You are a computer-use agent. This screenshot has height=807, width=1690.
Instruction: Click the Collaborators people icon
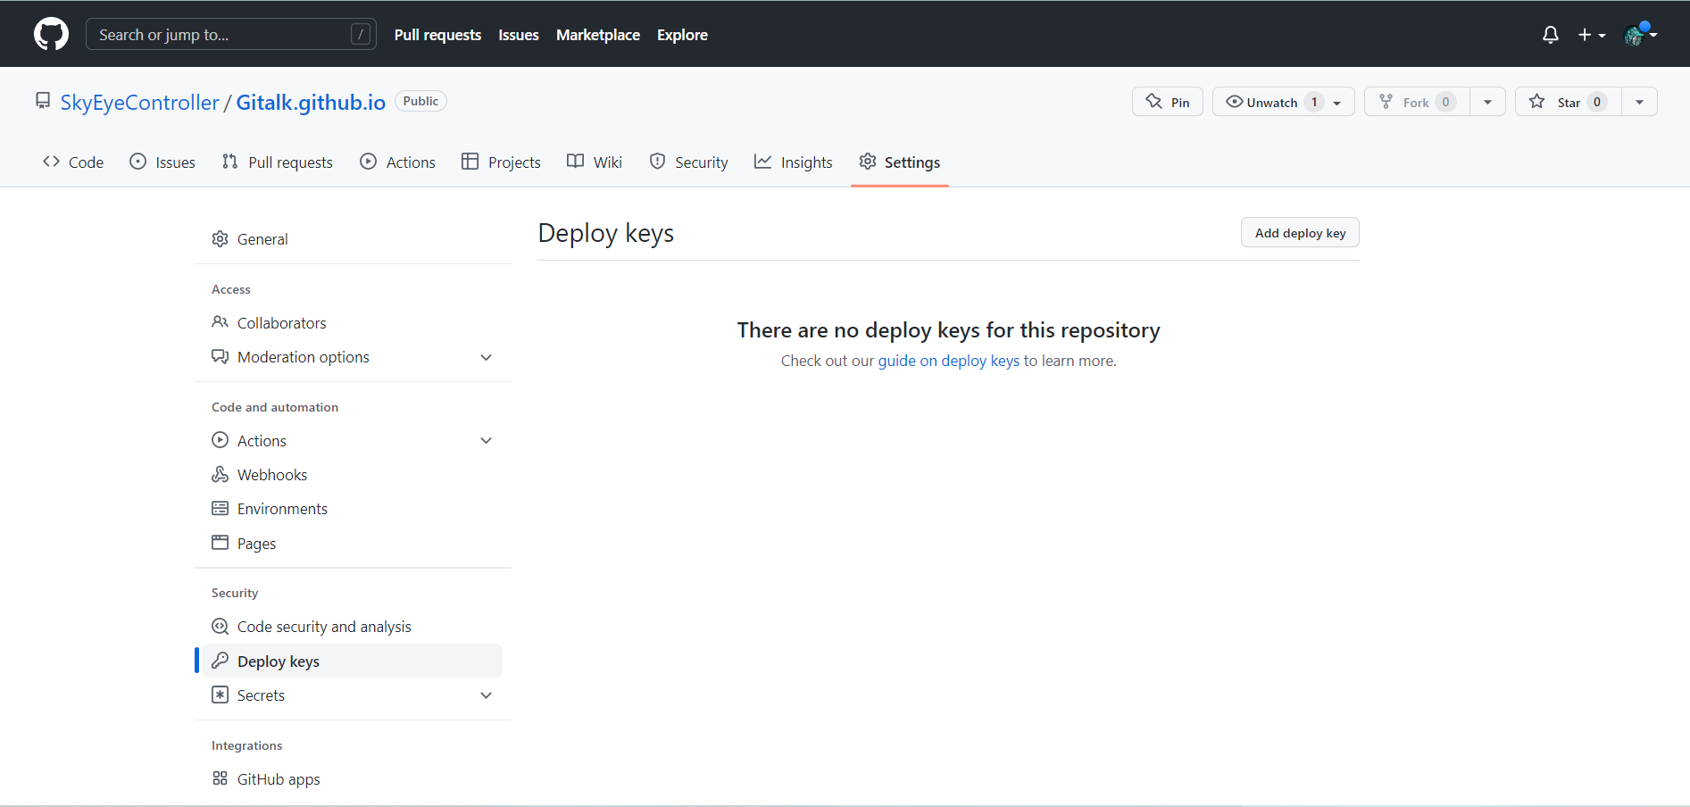pyautogui.click(x=220, y=322)
